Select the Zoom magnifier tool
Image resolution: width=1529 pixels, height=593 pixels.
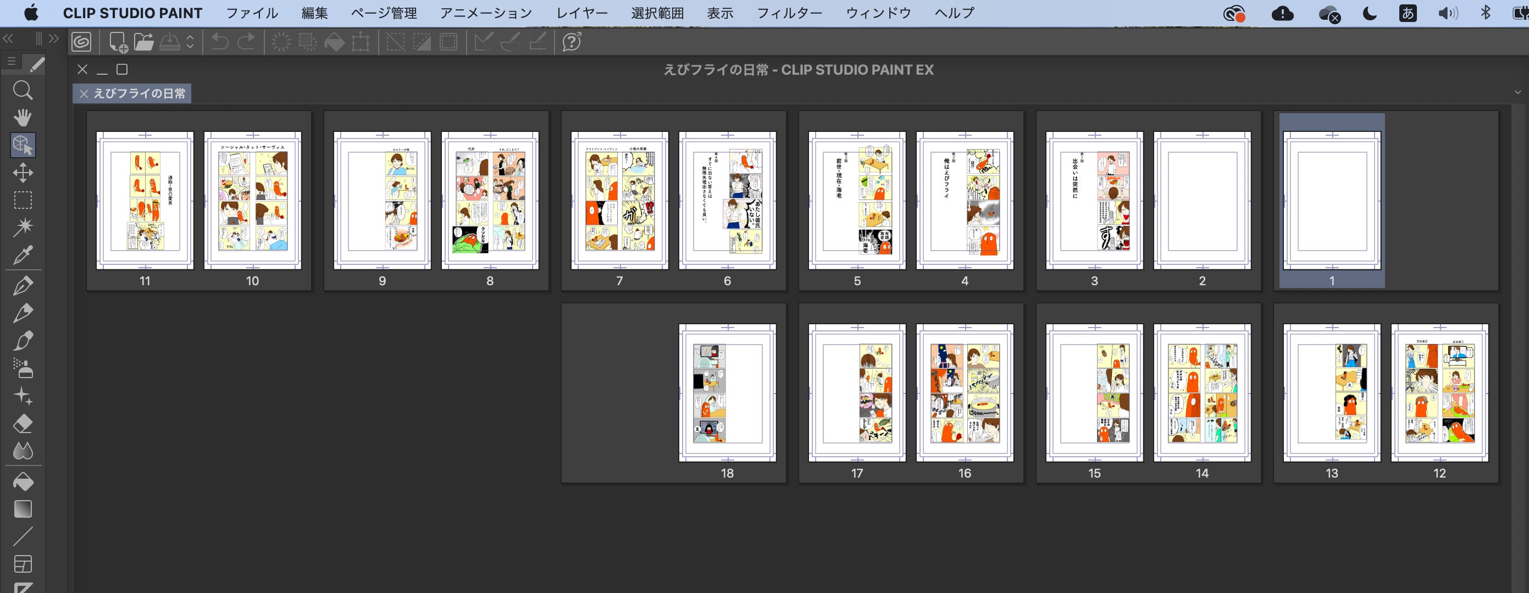(x=23, y=90)
